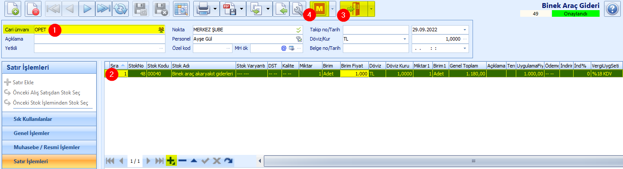Click the Açıklama input field
Screen dimensions: 623x169
99,39
